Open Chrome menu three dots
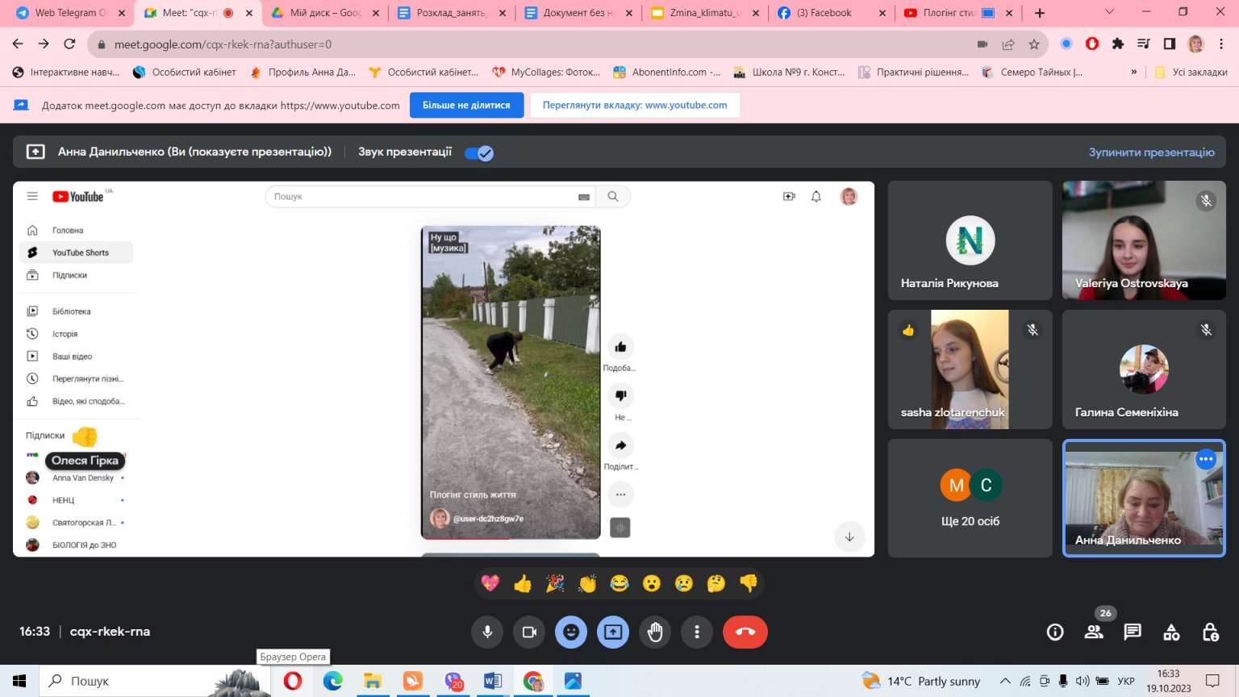 tap(1221, 44)
